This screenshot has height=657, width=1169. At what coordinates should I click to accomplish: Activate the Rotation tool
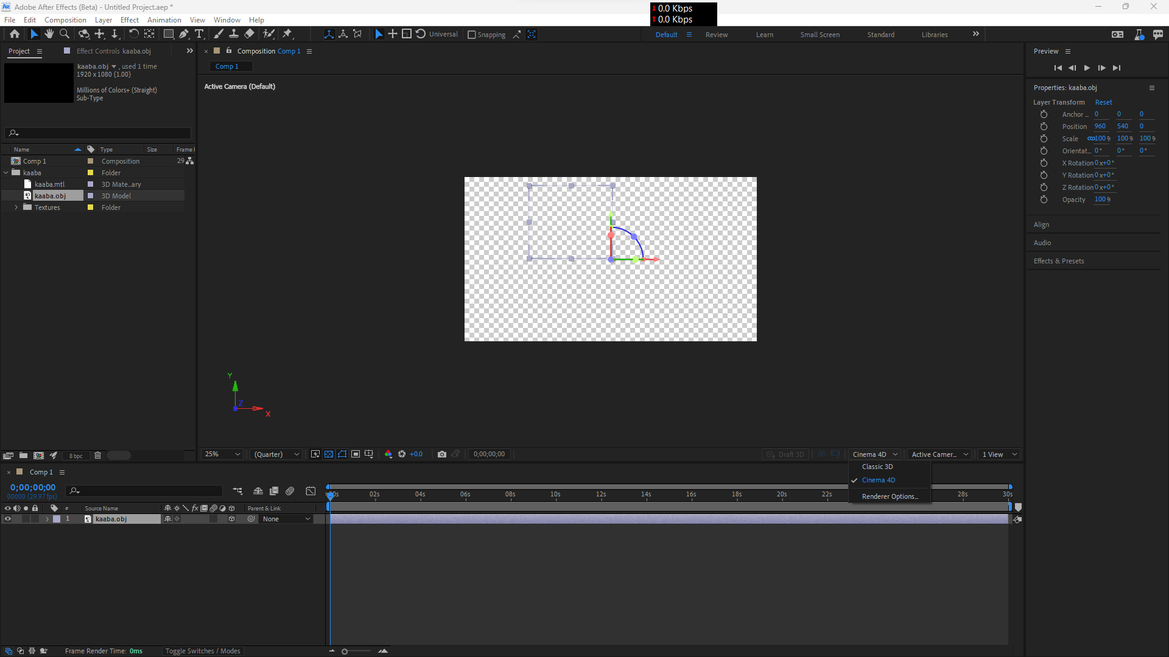(x=134, y=33)
